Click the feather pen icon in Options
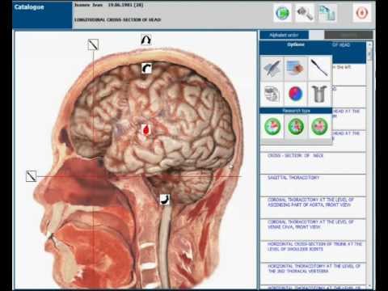Screen dimensions: 388x291 click(272, 69)
